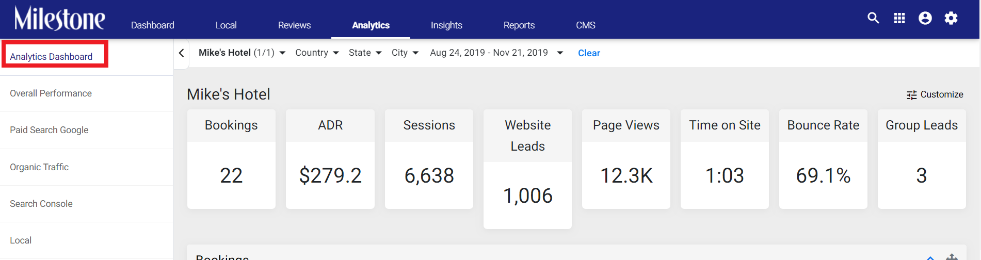Viewport: 981px width, 260px height.
Task: Open Overall Performance in sidebar
Action: click(x=51, y=93)
